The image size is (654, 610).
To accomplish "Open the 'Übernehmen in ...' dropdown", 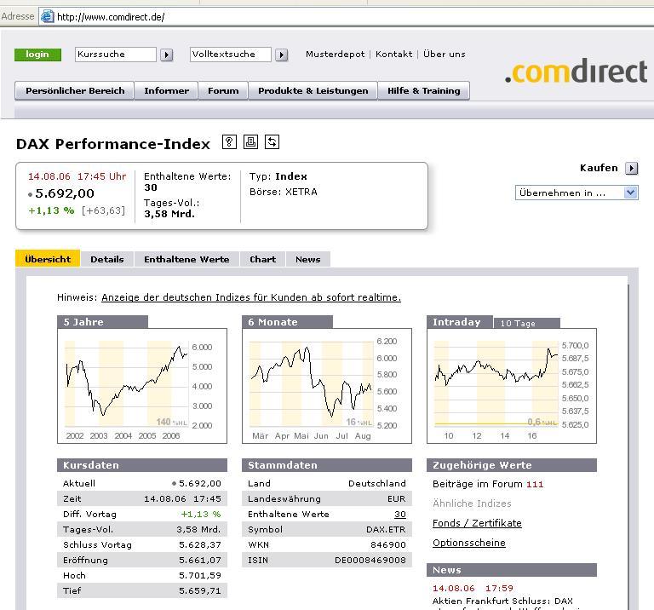I will [x=577, y=193].
